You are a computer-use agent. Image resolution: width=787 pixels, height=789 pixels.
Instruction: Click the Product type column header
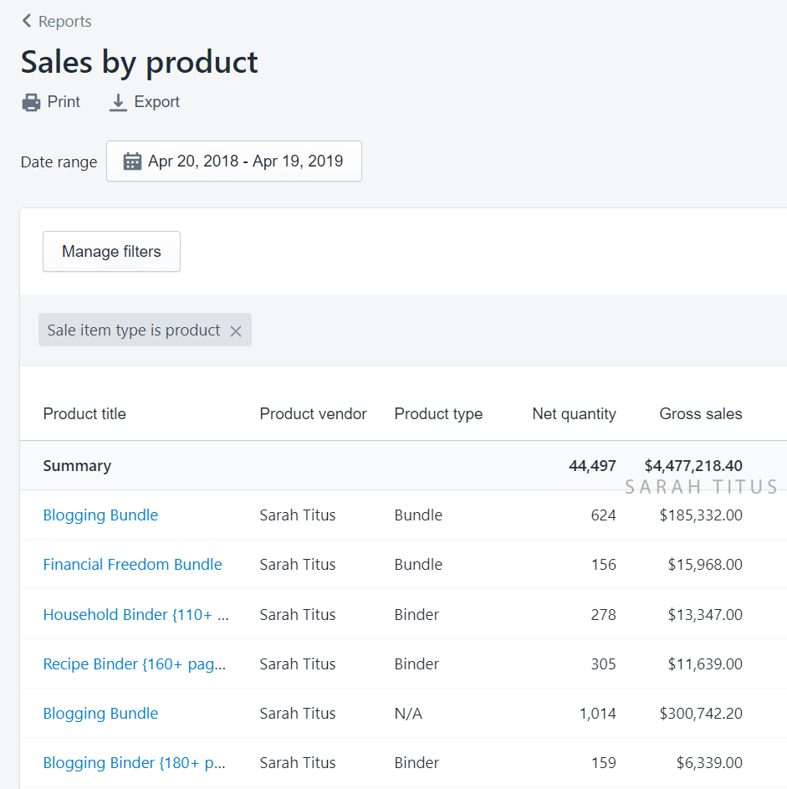pyautogui.click(x=438, y=413)
